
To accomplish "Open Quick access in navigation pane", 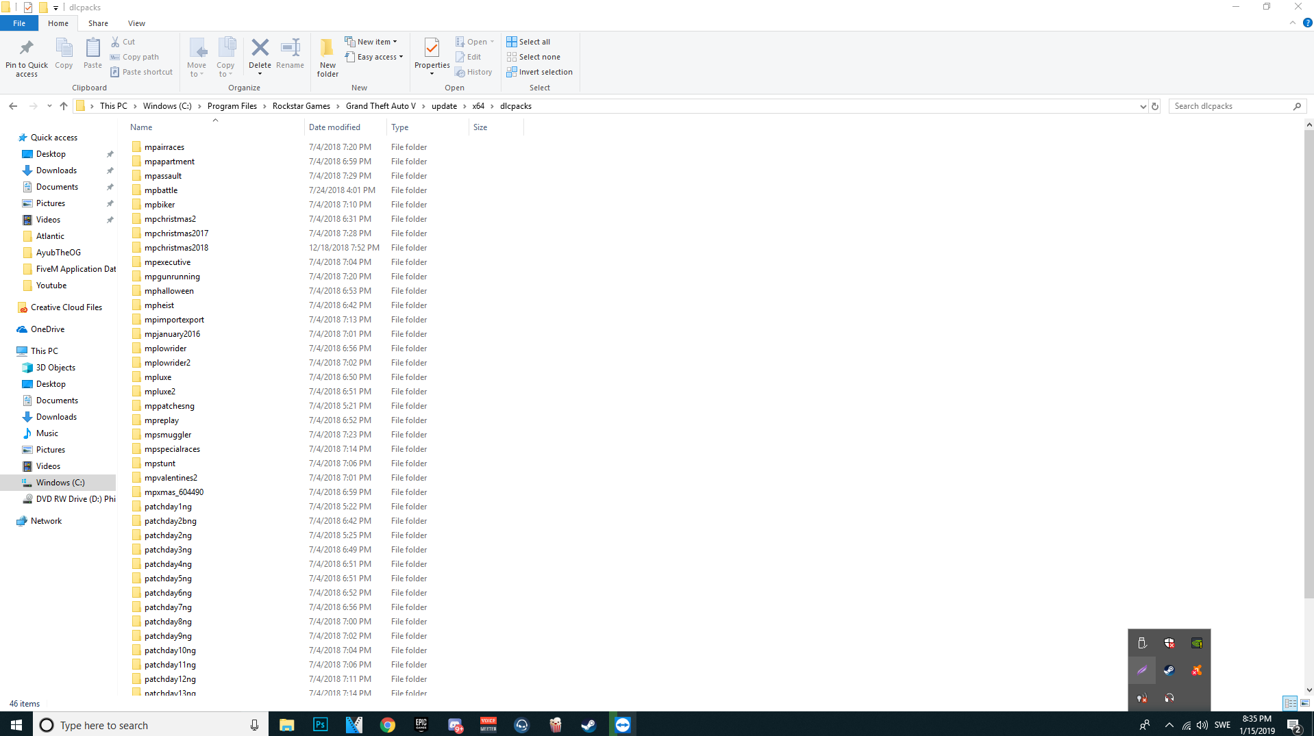I will pos(53,138).
